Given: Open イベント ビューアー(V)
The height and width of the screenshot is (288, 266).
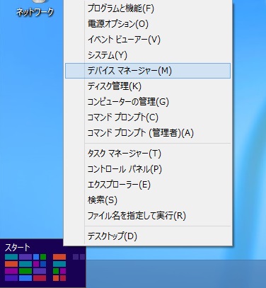Looking at the screenshot, I should click(148, 40).
